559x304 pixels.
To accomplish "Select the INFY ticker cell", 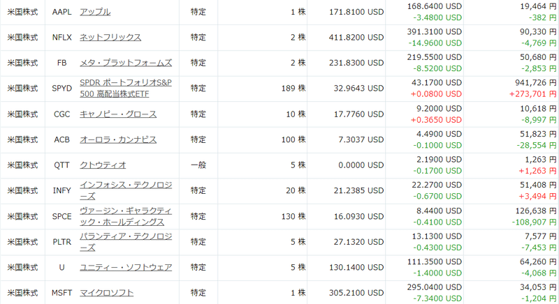I will click(x=61, y=190).
